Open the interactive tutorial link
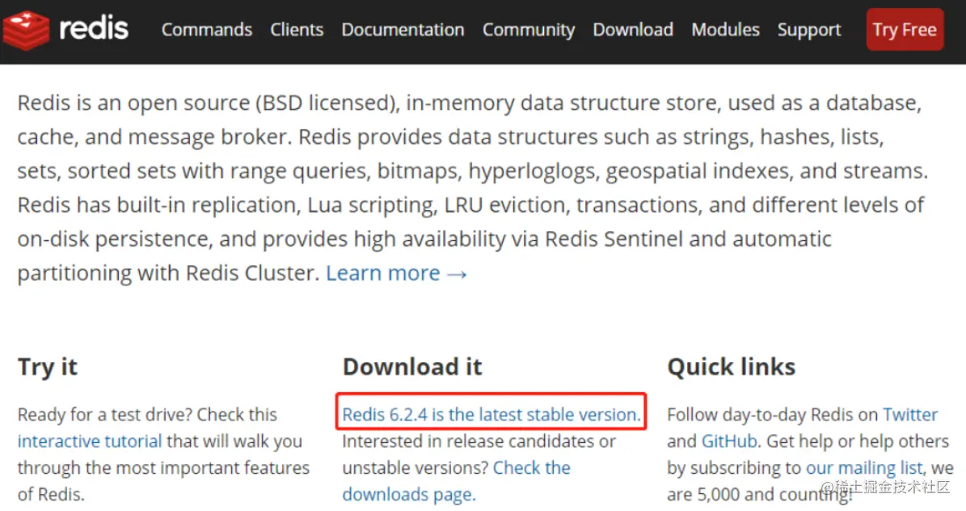This screenshot has height=511, width=966. click(x=90, y=441)
